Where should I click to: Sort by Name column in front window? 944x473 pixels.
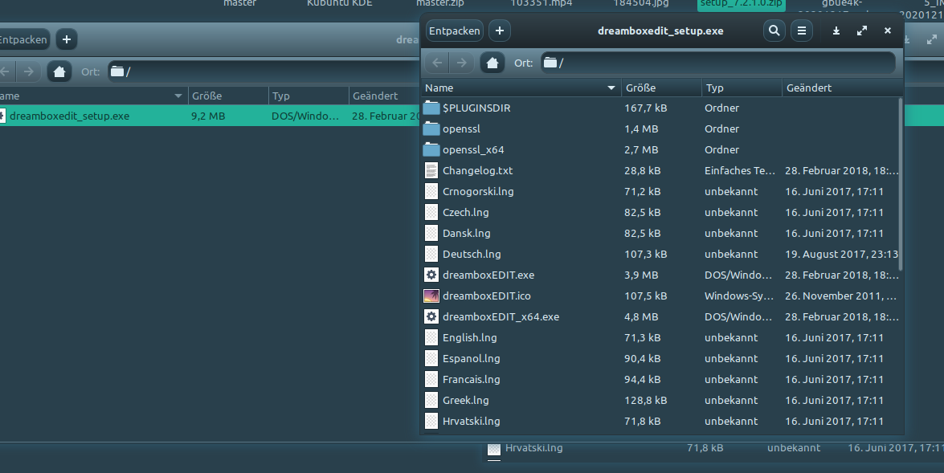(521, 88)
